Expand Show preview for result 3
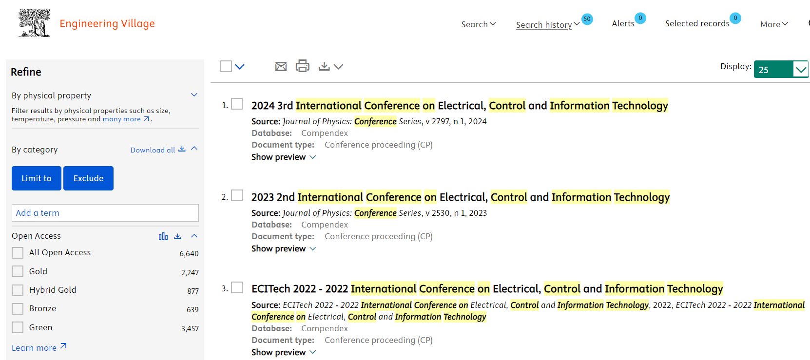 click(284, 352)
